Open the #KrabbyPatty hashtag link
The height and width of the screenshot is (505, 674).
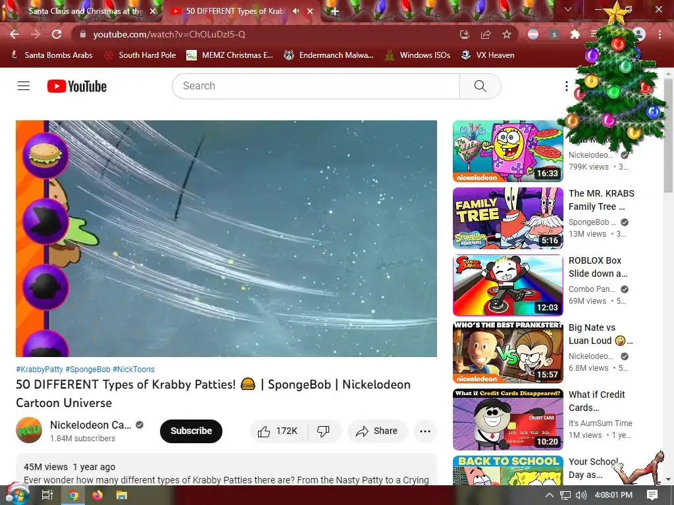click(x=39, y=370)
